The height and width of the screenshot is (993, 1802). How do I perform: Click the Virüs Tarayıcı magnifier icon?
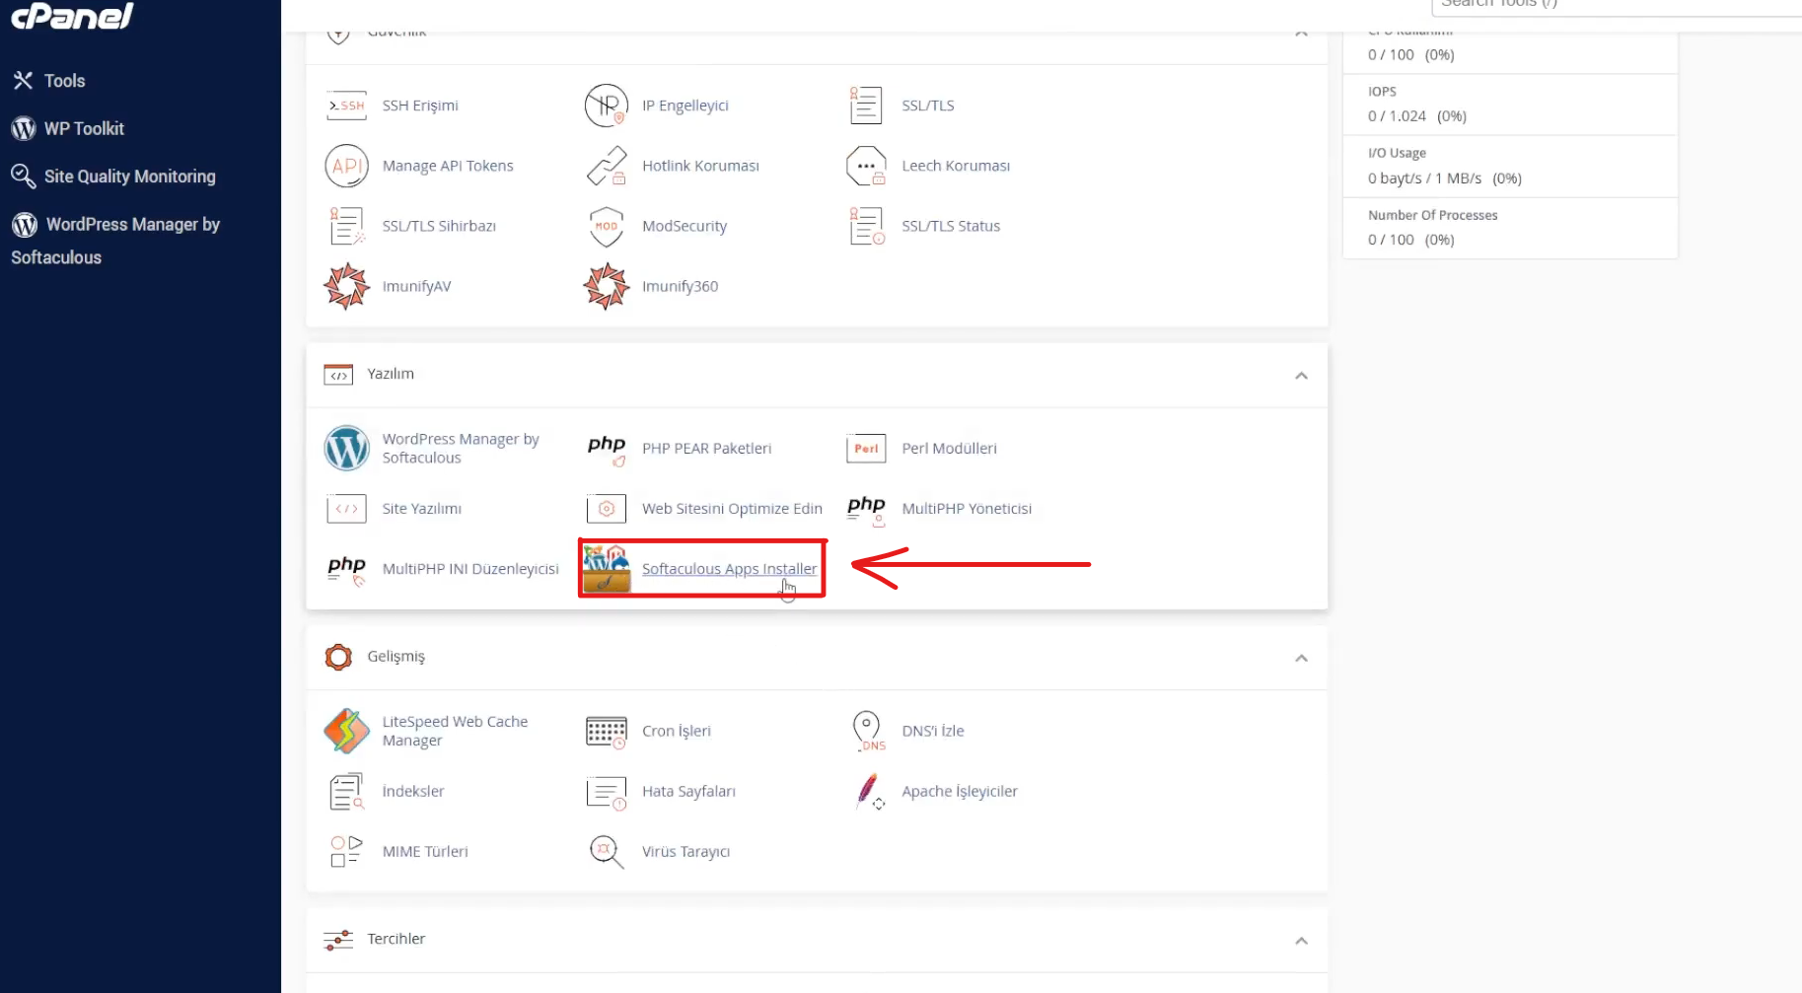coord(606,851)
